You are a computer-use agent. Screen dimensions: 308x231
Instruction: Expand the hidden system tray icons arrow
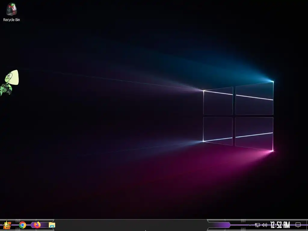point(250,225)
